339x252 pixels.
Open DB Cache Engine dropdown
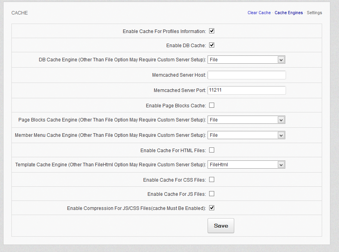point(246,60)
